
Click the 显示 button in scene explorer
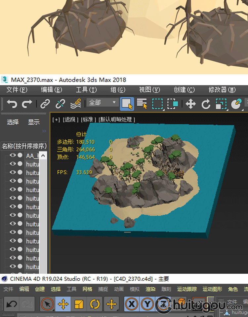[x=34, y=122]
